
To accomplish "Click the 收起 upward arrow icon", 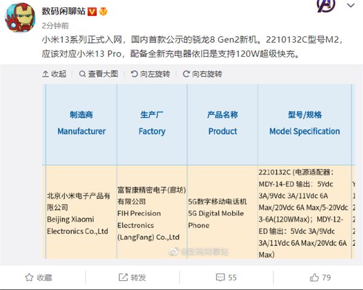I will [x=45, y=74].
